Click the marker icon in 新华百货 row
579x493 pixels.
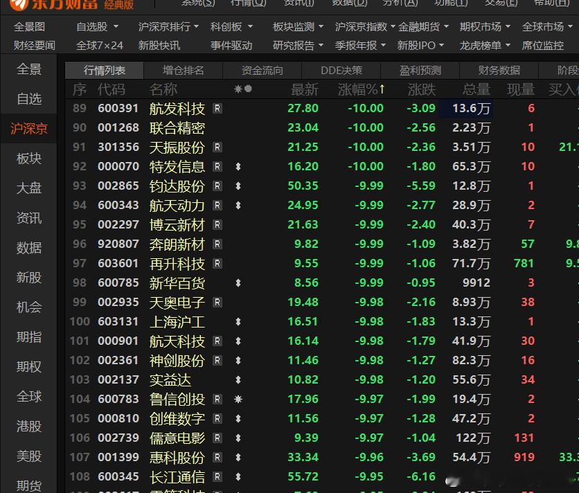coord(238,283)
